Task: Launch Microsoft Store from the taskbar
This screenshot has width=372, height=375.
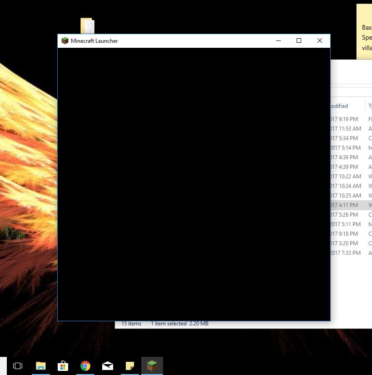Action: pyautogui.click(x=63, y=366)
